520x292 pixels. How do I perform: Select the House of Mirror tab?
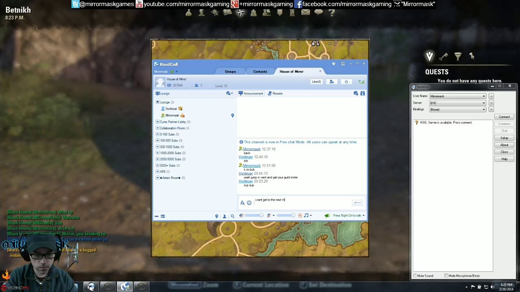click(291, 71)
